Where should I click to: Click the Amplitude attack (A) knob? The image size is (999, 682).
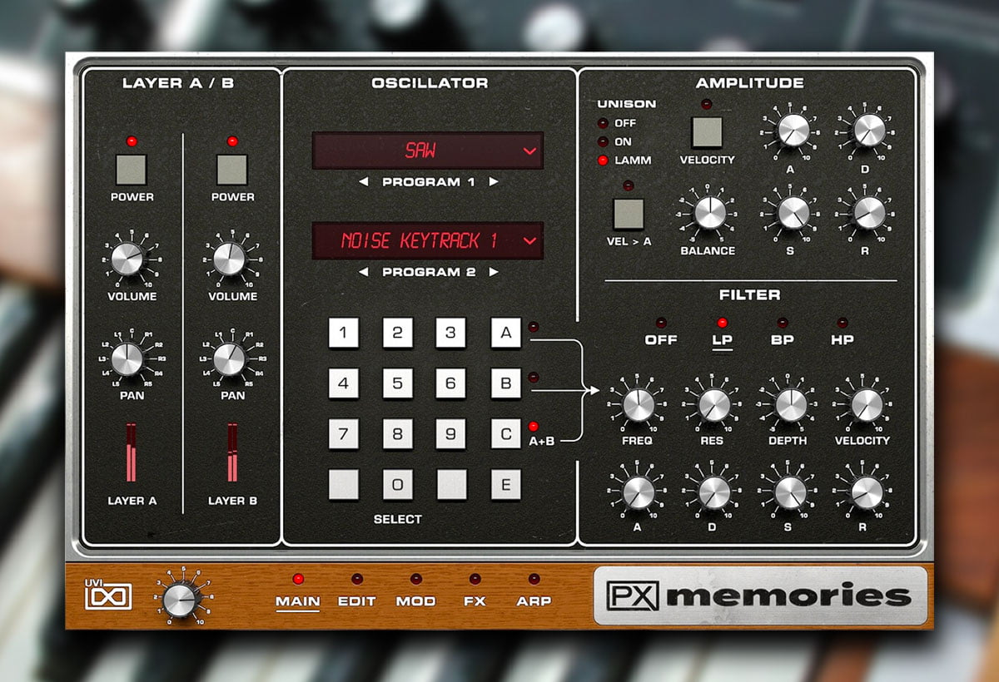[793, 131]
